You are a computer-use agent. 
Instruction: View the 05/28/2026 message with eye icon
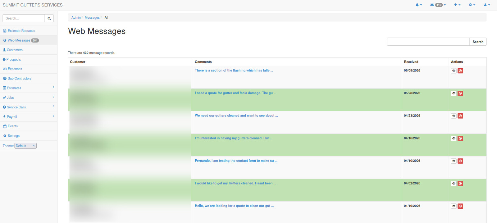point(454,93)
